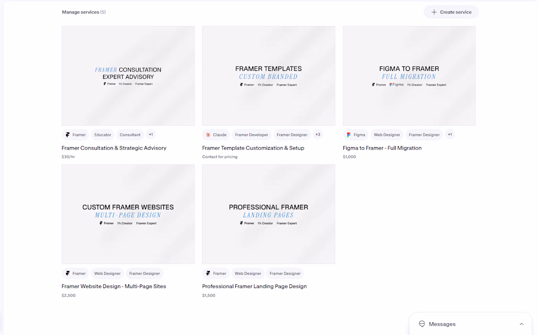Click the Consultant tag

[x=130, y=135]
